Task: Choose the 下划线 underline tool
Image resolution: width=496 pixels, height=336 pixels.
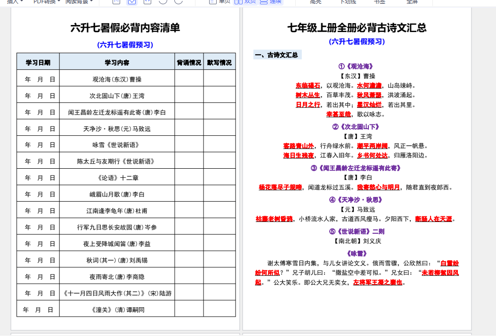Action: (x=348, y=1)
